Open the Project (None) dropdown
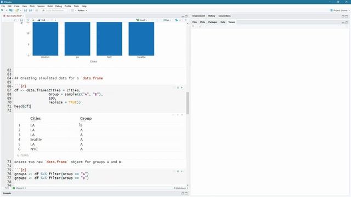 pos(340,10)
